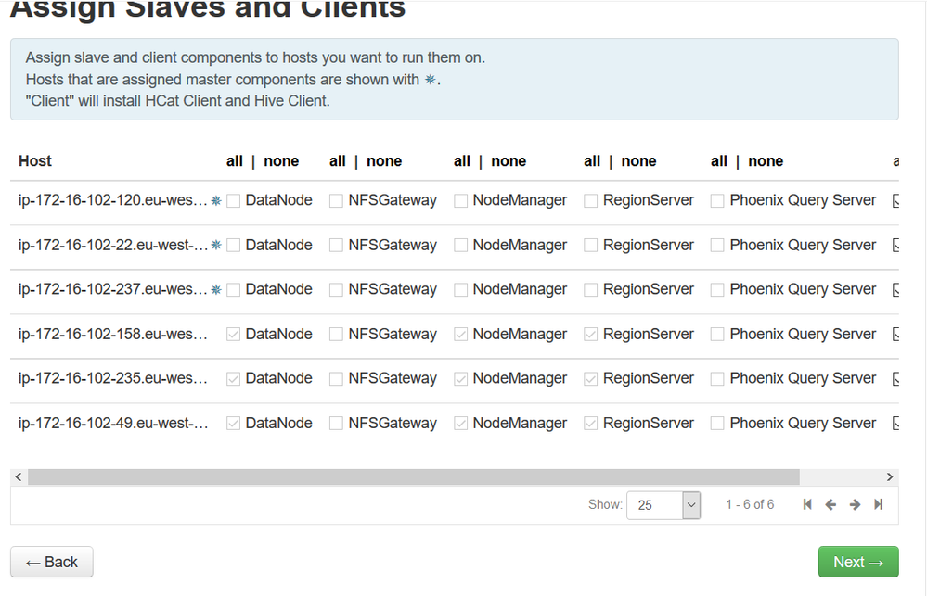The height and width of the screenshot is (596, 927).
Task: Open the Show rows-per-page dropdown
Action: (663, 505)
